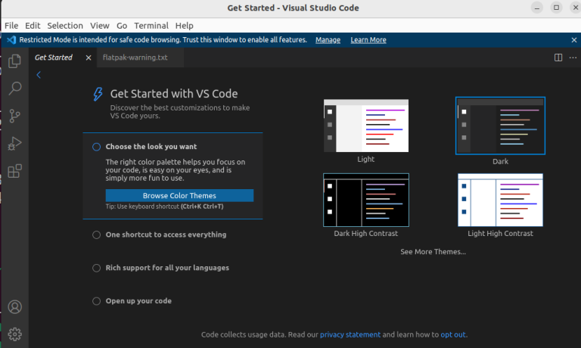Click the Learn More link

click(368, 40)
